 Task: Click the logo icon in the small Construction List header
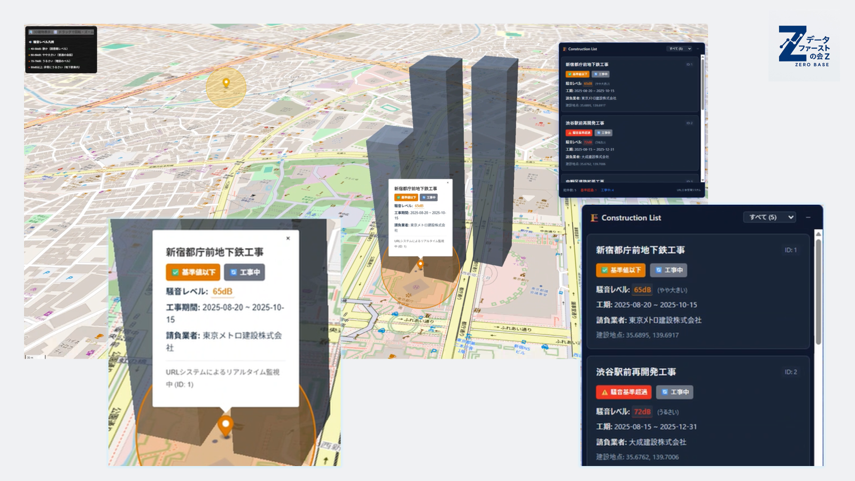[x=565, y=49]
